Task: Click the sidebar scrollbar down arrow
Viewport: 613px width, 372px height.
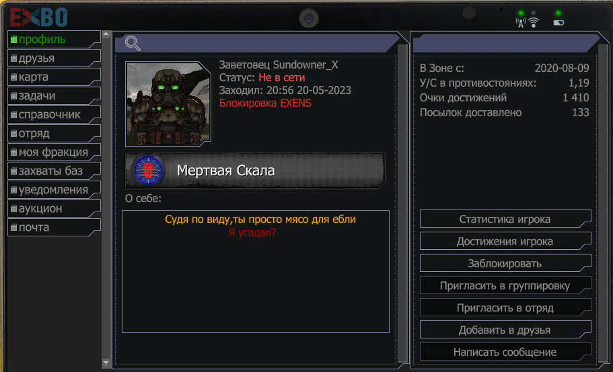Action: [106, 363]
